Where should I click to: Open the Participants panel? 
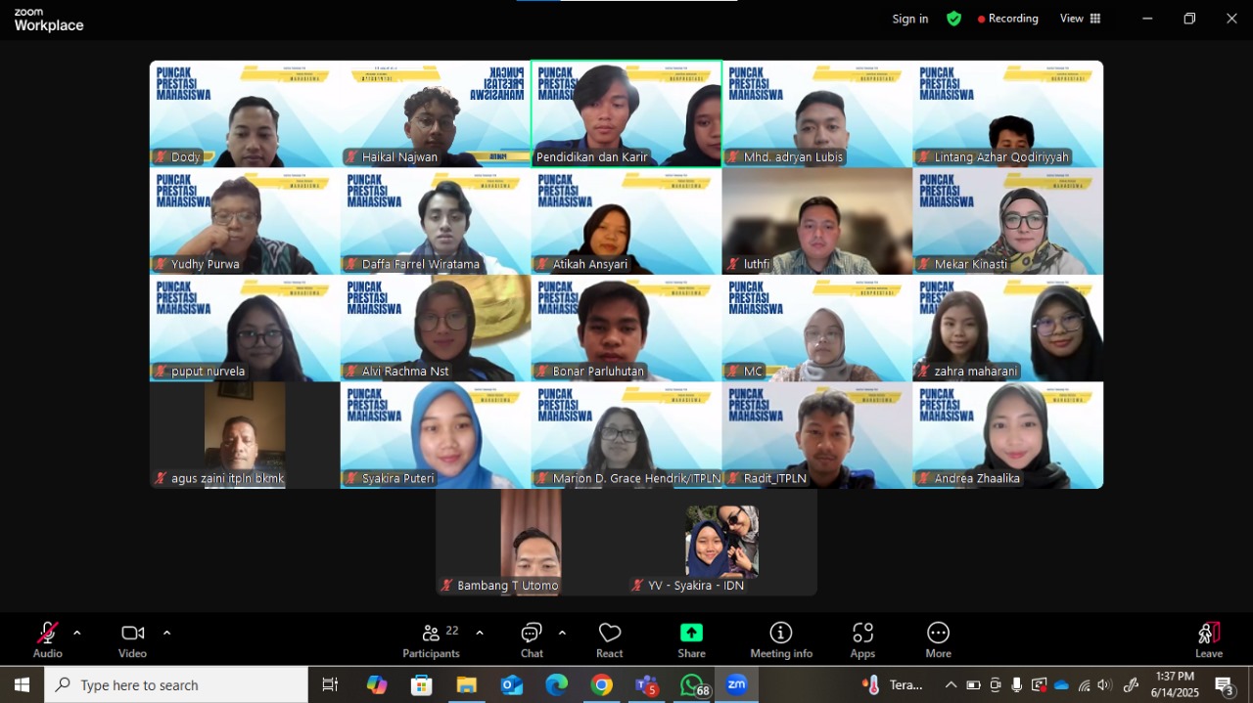431,639
